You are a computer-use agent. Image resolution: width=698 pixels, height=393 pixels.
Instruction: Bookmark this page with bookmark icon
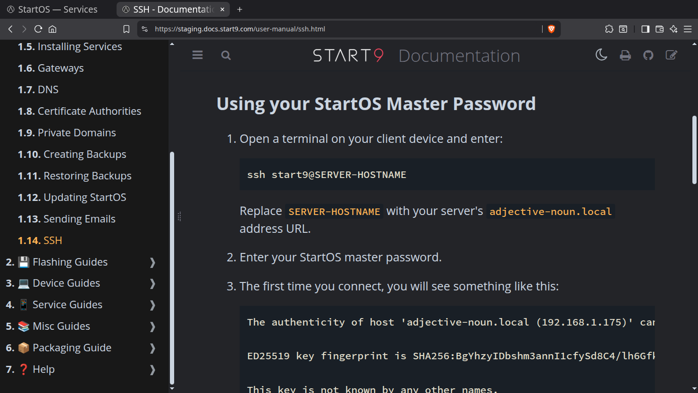(x=126, y=29)
